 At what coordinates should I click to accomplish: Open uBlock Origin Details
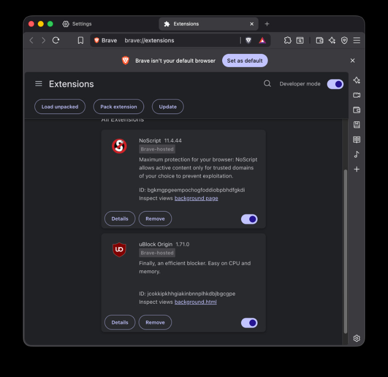(120, 322)
